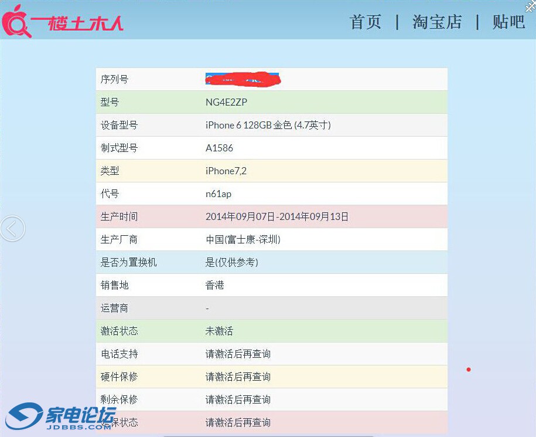The image size is (536, 437).
Task: Click the A1586 model value
Action: tap(219, 148)
